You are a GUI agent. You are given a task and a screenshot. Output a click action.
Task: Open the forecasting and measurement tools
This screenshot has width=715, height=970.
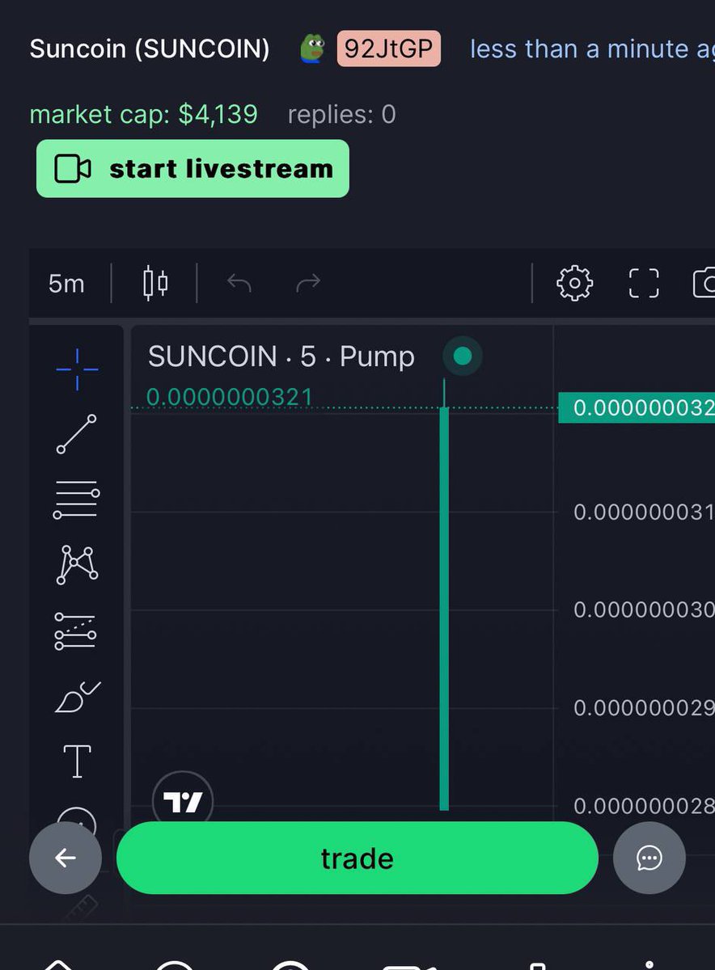click(76, 630)
